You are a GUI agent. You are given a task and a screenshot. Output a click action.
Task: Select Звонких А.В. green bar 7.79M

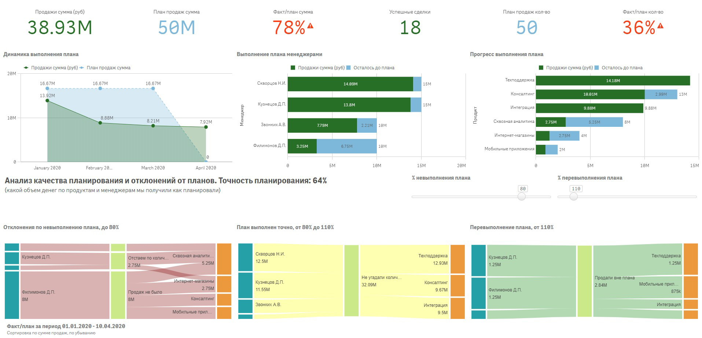[x=322, y=125]
